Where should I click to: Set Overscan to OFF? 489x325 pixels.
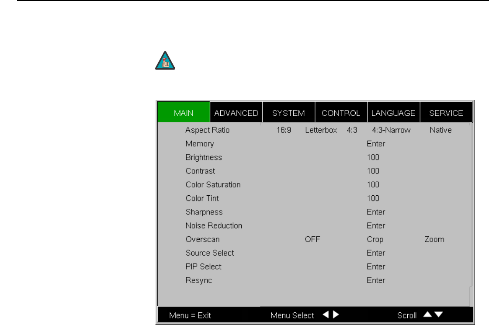312,239
